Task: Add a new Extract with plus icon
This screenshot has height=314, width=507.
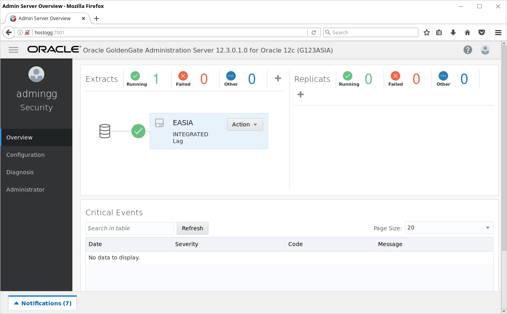Action: [x=278, y=78]
